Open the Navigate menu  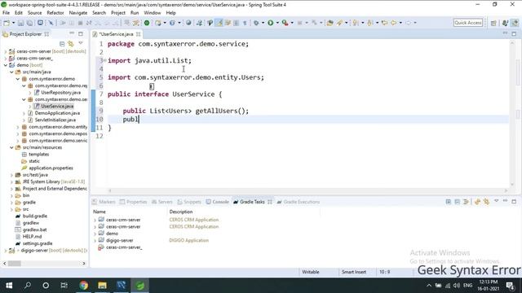(78, 13)
